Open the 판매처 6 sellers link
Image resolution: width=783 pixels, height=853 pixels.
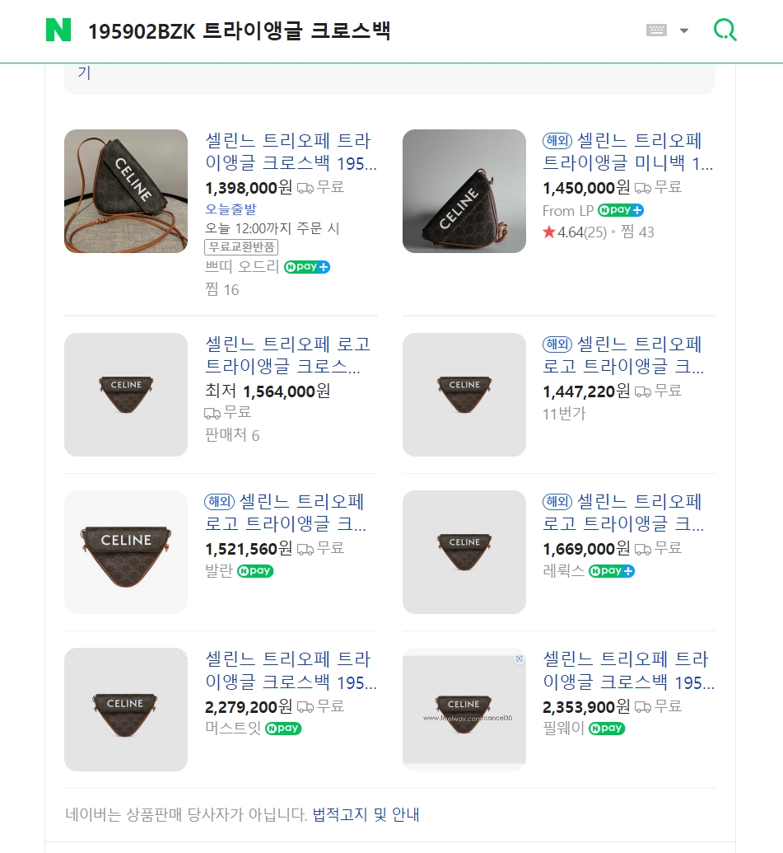tap(232, 435)
